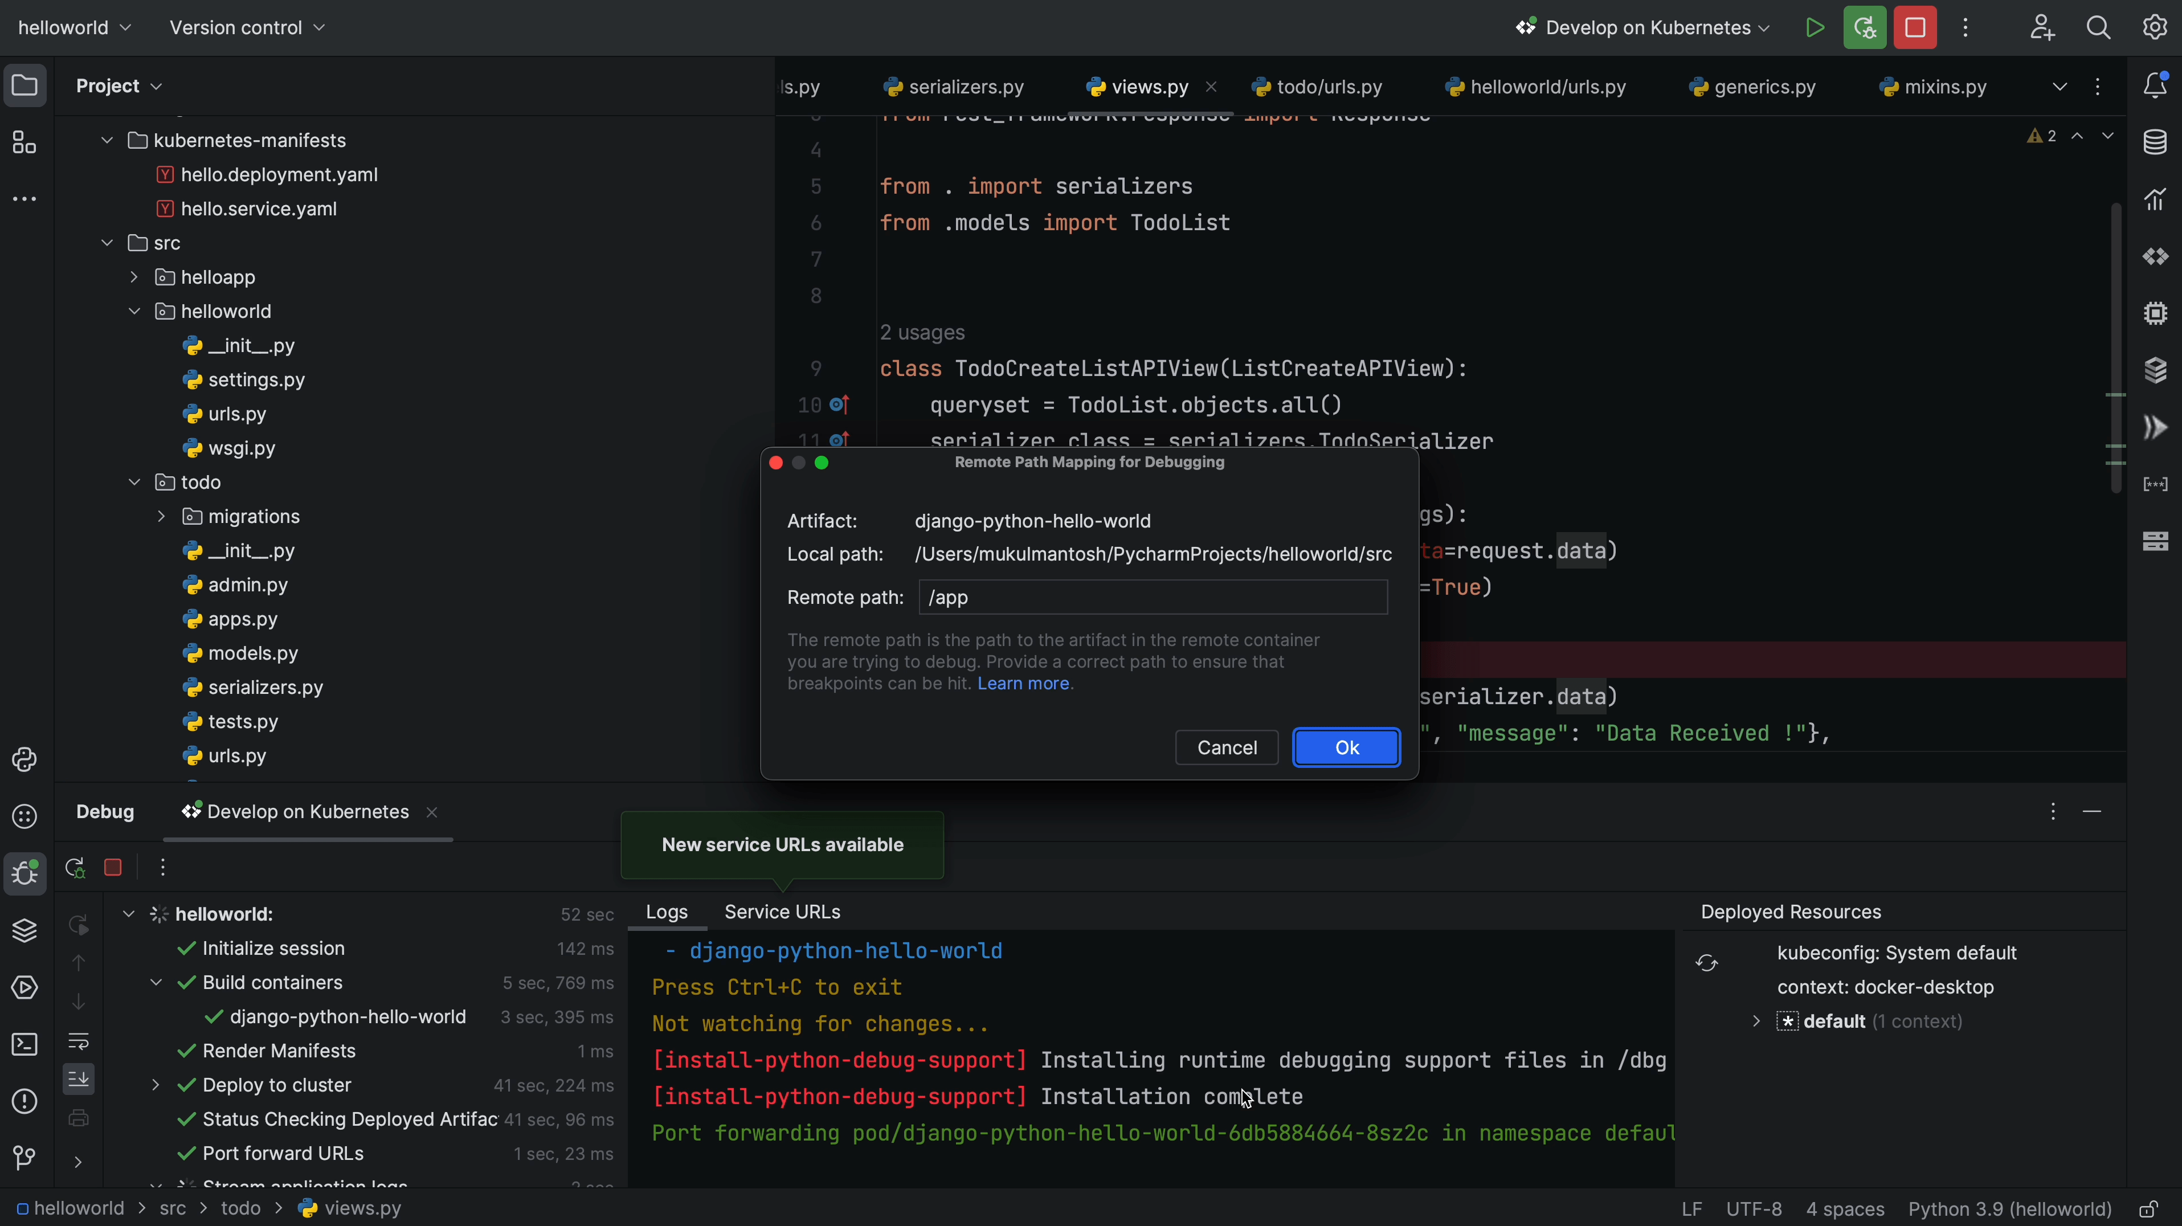This screenshot has height=1226, width=2182.
Task: Stop the debugger with the red stop icon
Action: [113, 867]
